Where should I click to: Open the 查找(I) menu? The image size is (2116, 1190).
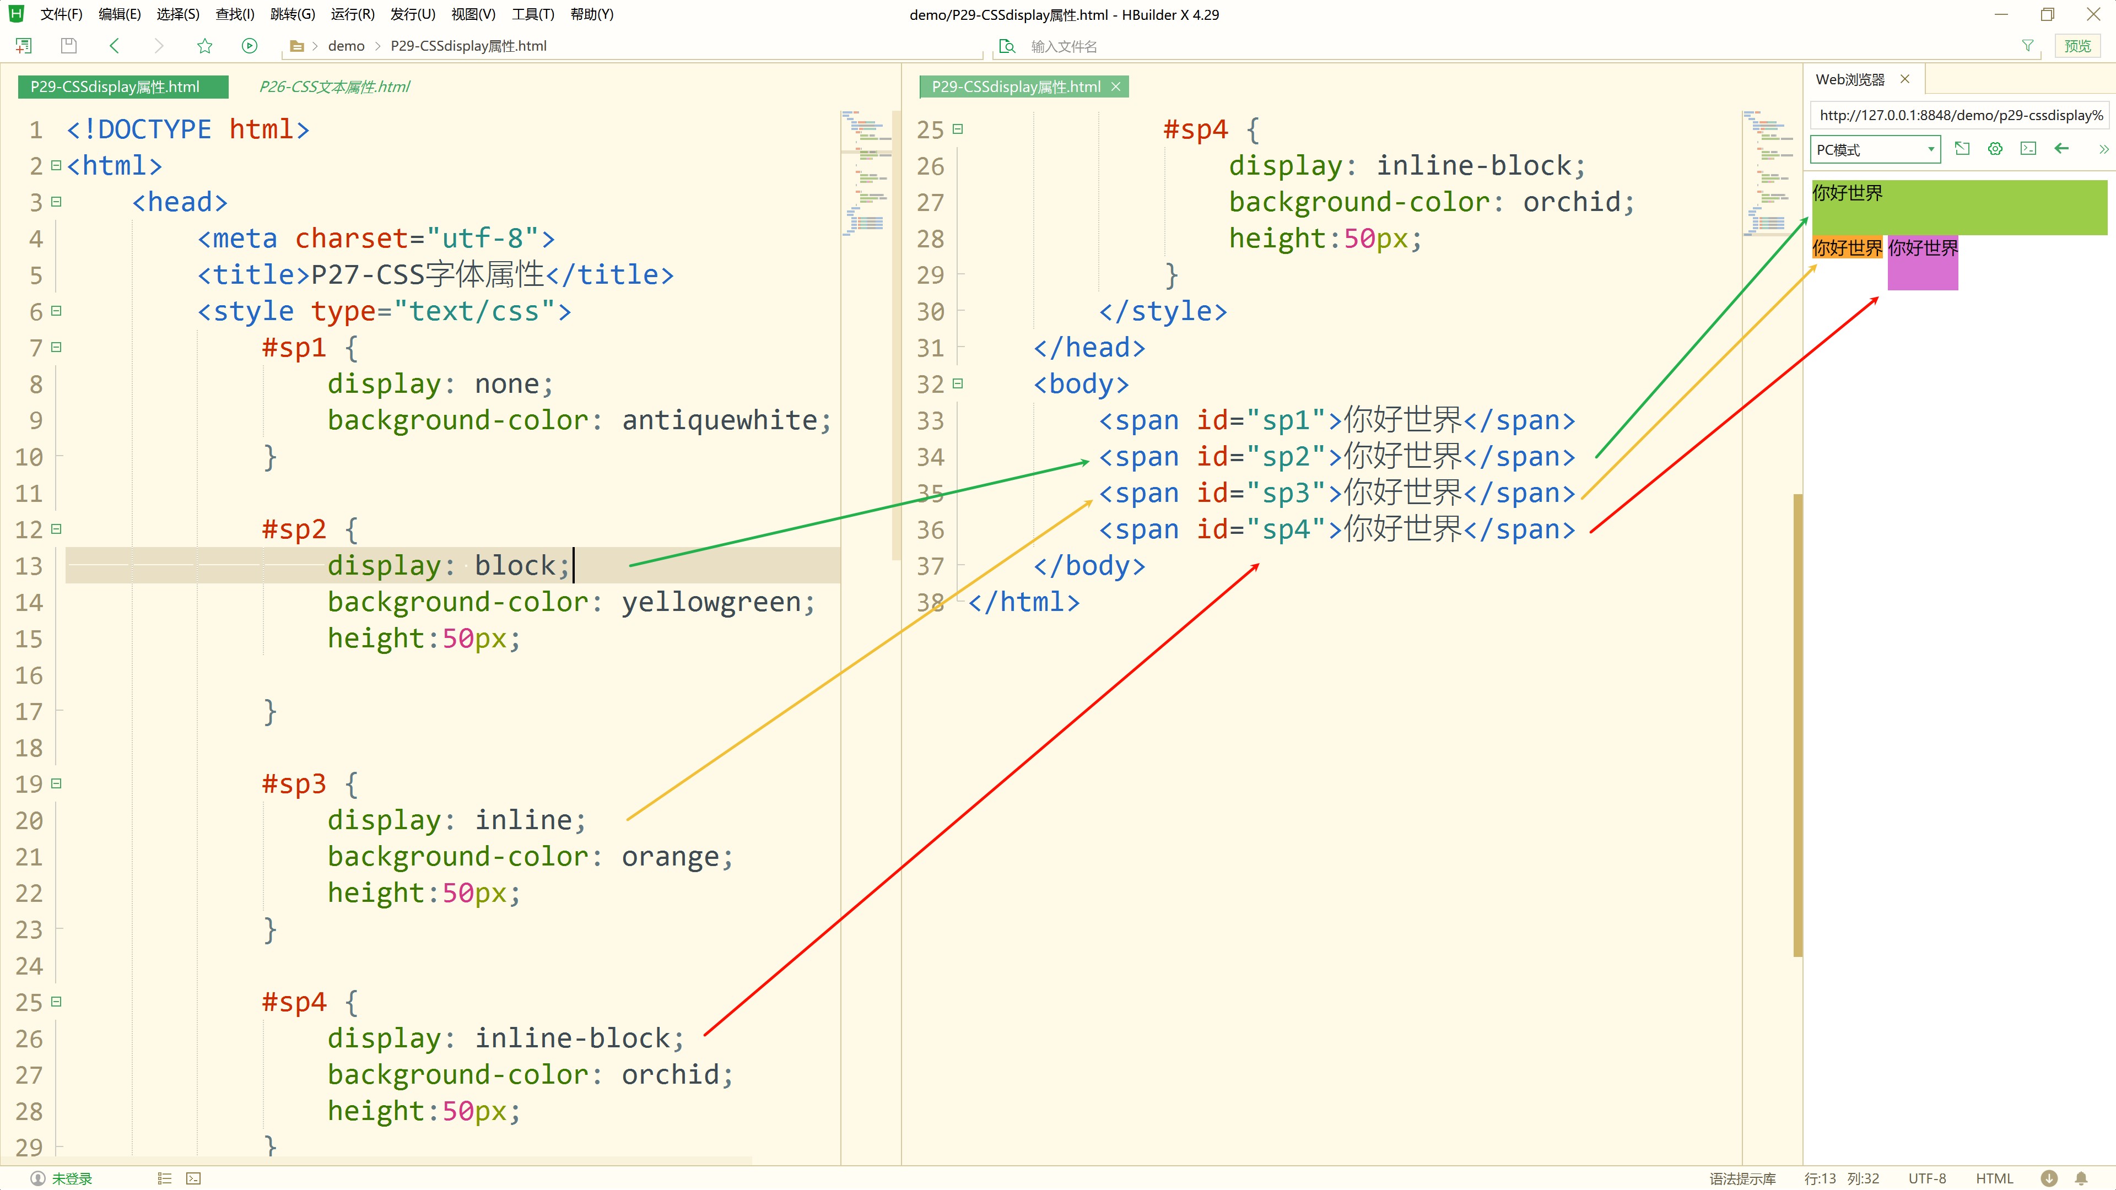tap(235, 14)
